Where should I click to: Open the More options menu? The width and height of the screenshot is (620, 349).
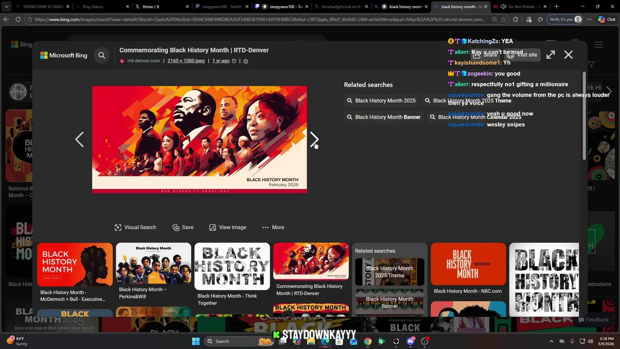pos(273,227)
